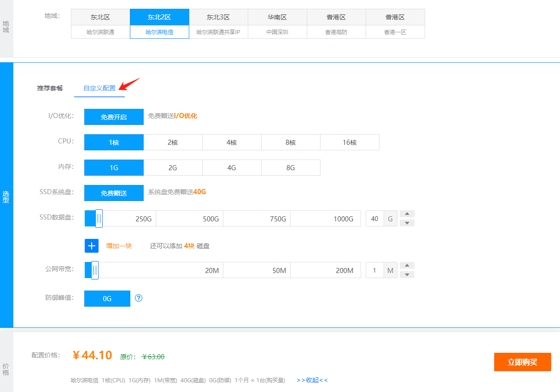Click the ¥44.10 configuration price
Screen dimensions: 560x392
tap(93, 355)
